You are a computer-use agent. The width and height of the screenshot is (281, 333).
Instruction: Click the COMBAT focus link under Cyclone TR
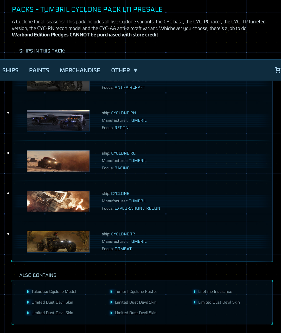[123, 249]
